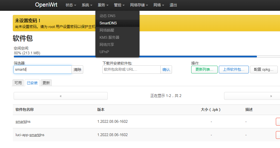Click the 80% (213.1 MB) free space value
The height and width of the screenshot is (148, 280).
tap(27, 53)
